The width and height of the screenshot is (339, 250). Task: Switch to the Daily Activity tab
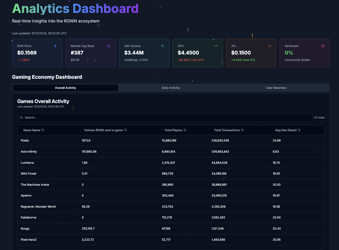[171, 88]
